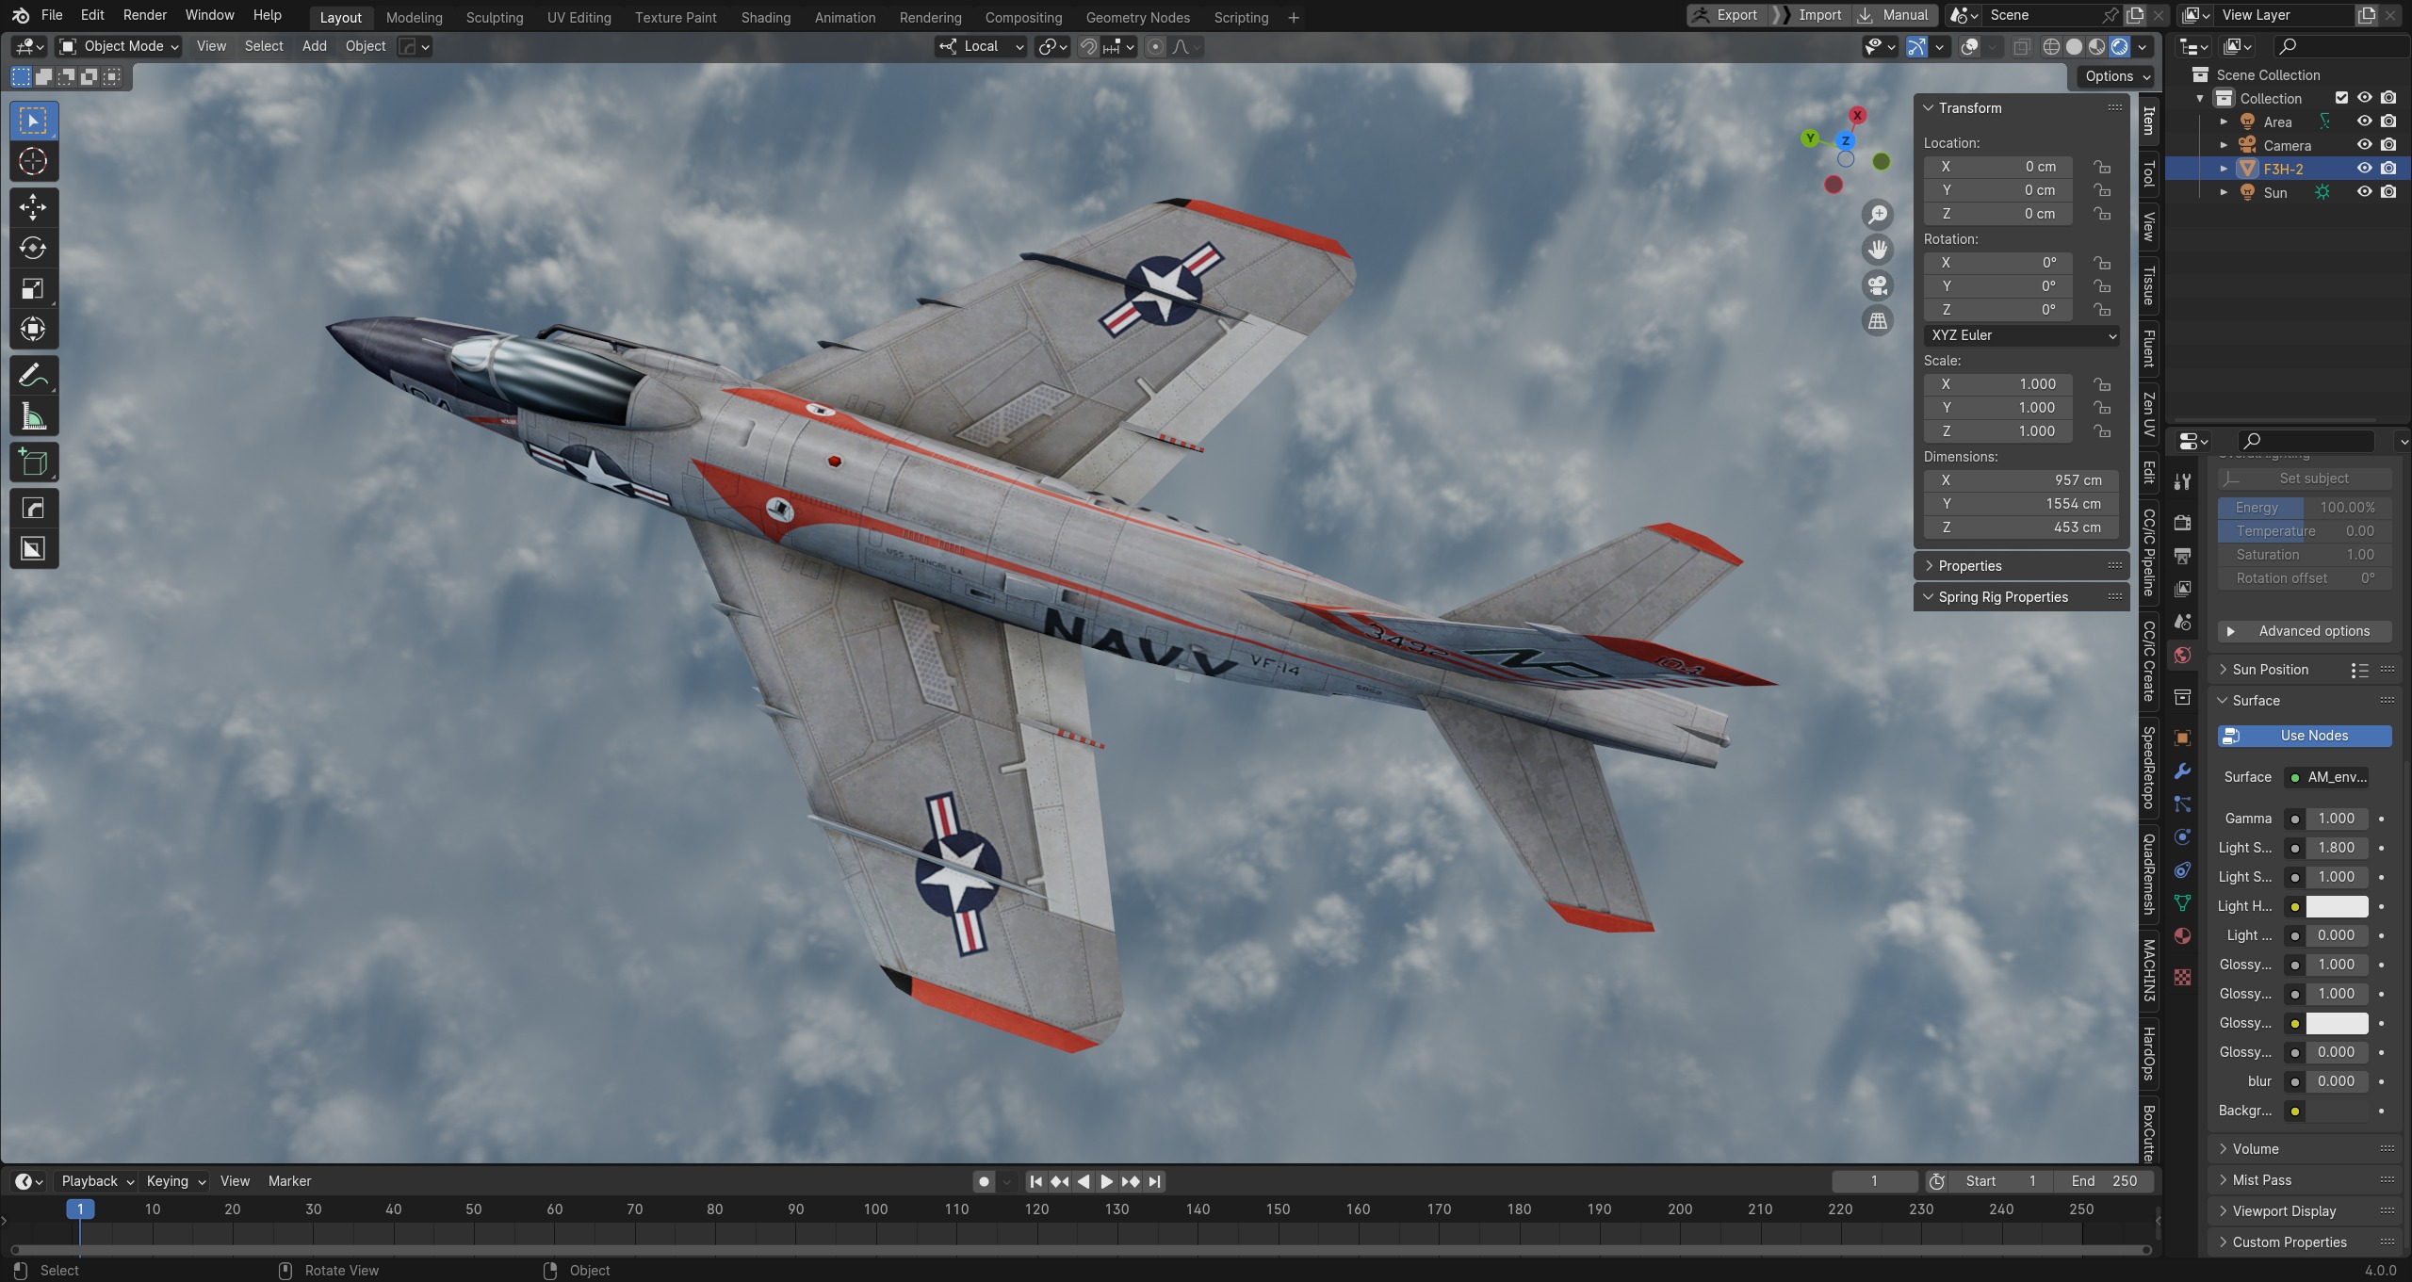Toggle auto keying record button
This screenshot has height=1282, width=2412.
(984, 1181)
